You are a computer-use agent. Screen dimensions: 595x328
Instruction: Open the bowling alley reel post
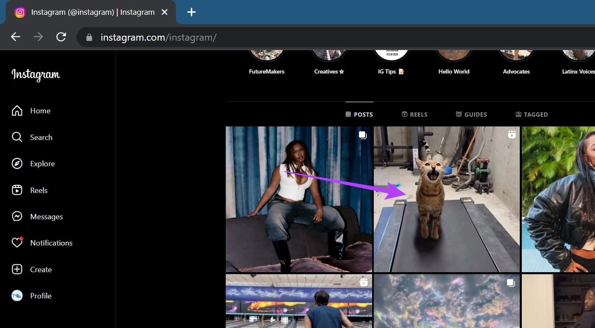pyautogui.click(x=299, y=301)
